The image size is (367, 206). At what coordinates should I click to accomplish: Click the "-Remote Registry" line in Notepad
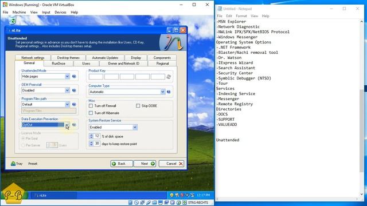tap(235, 104)
